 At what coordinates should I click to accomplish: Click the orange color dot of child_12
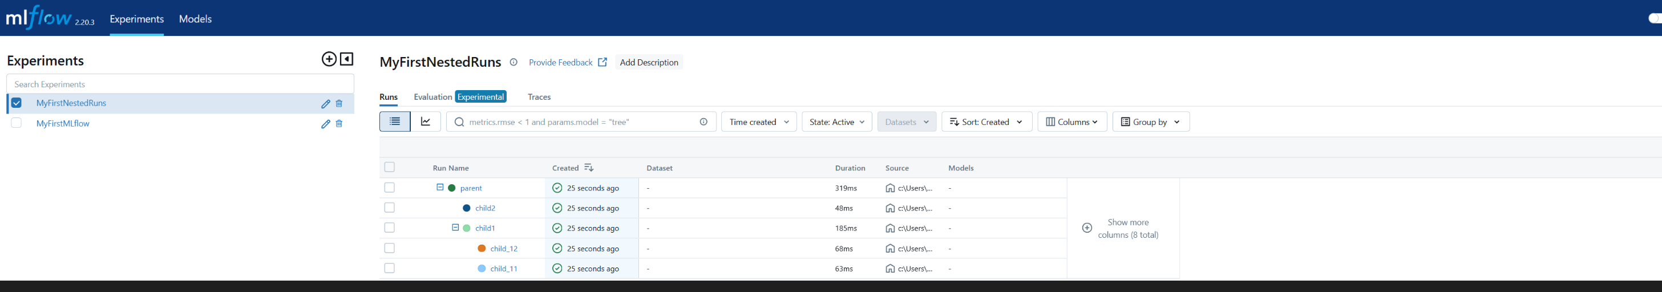(x=482, y=249)
